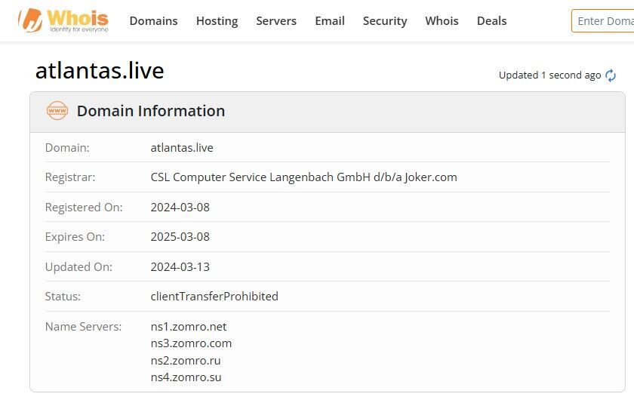Click the Updated On: field label
Viewport: 634px width, 400px height.
coord(78,267)
